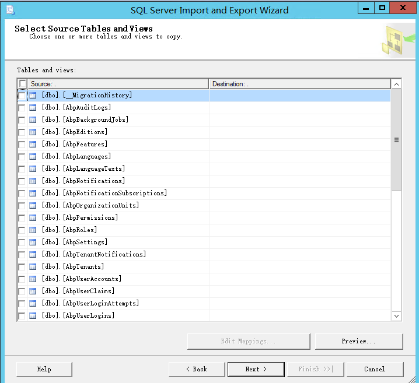Screen dimensions: 419x383
Task: Go Back to the previous step
Action: point(197,370)
